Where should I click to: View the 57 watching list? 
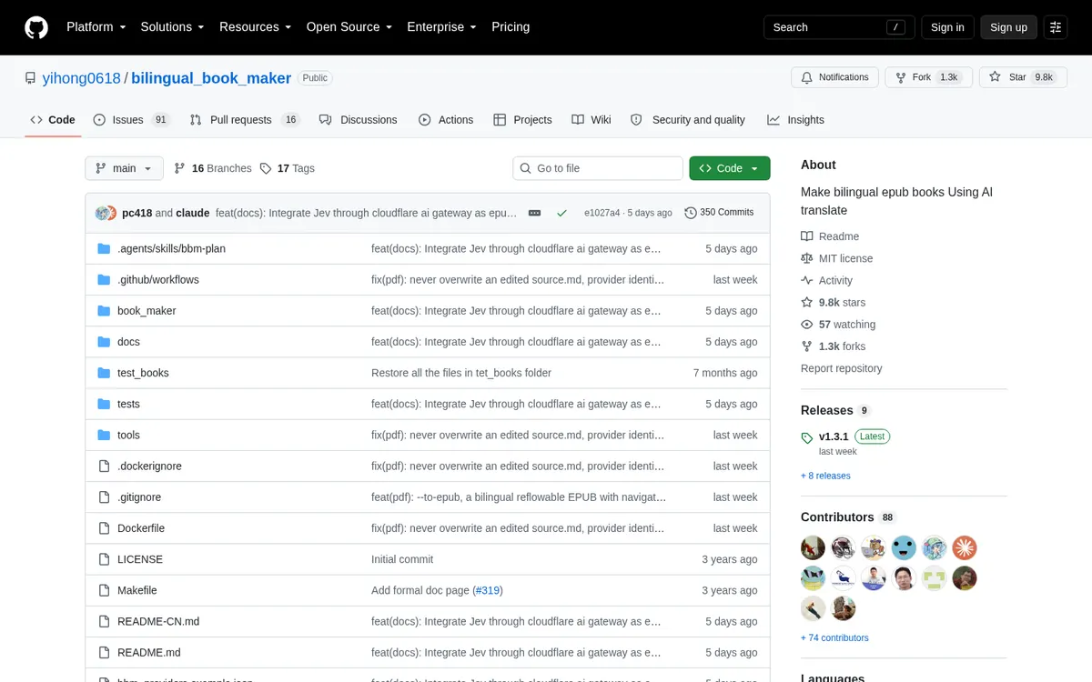(x=838, y=325)
